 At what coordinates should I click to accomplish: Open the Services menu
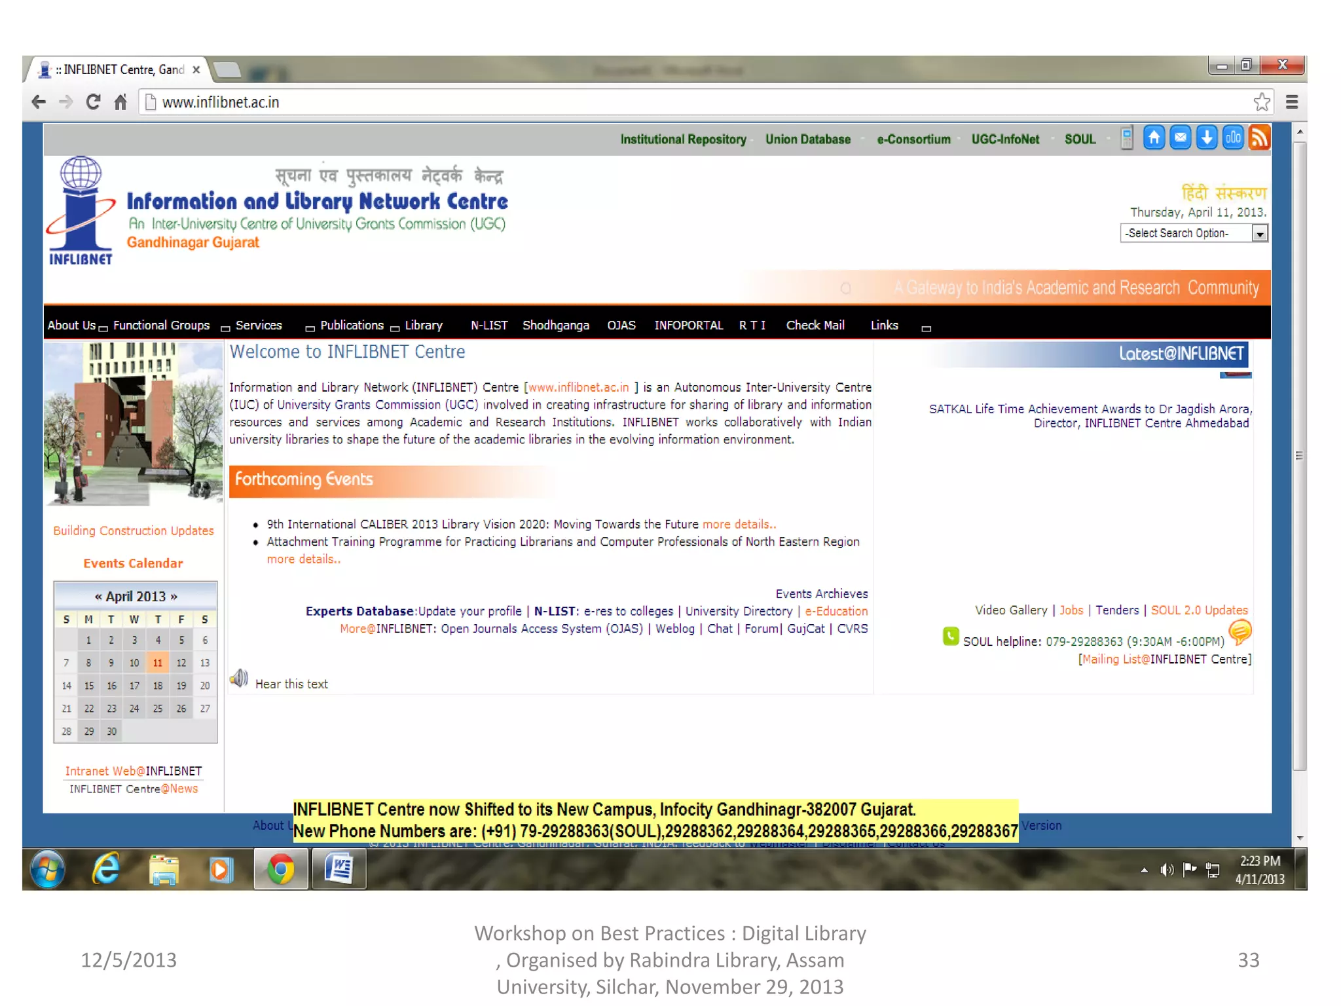tap(259, 326)
